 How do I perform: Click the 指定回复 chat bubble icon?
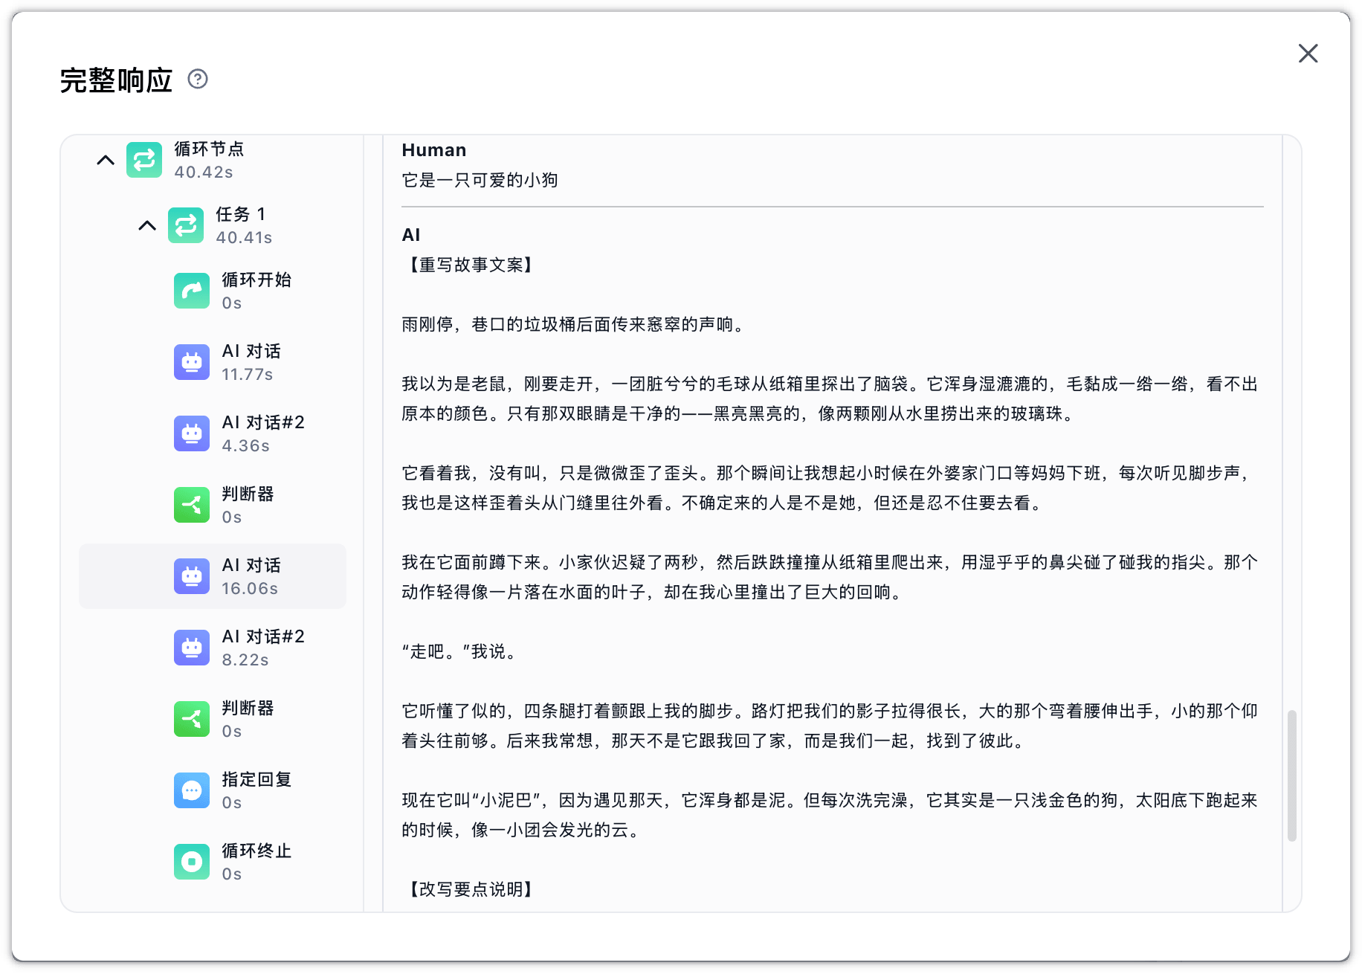[192, 790]
